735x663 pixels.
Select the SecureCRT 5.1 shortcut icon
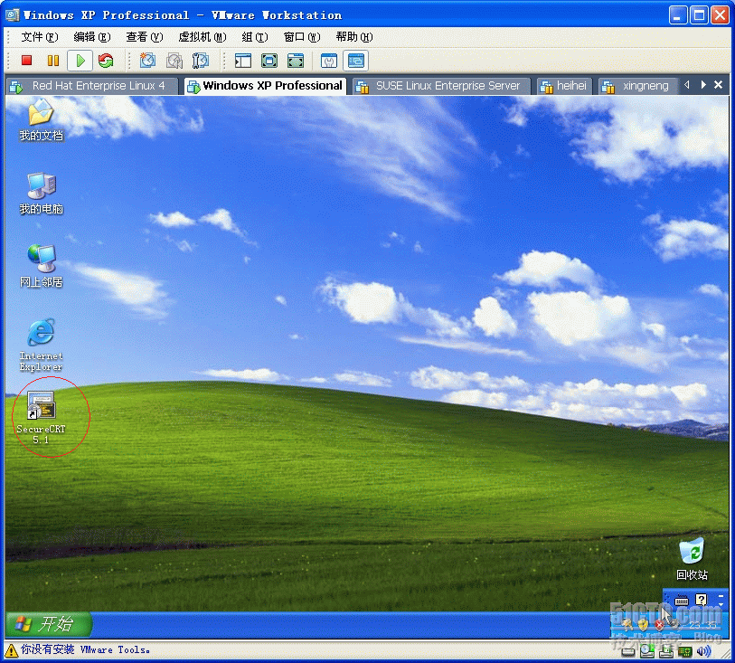pos(41,418)
